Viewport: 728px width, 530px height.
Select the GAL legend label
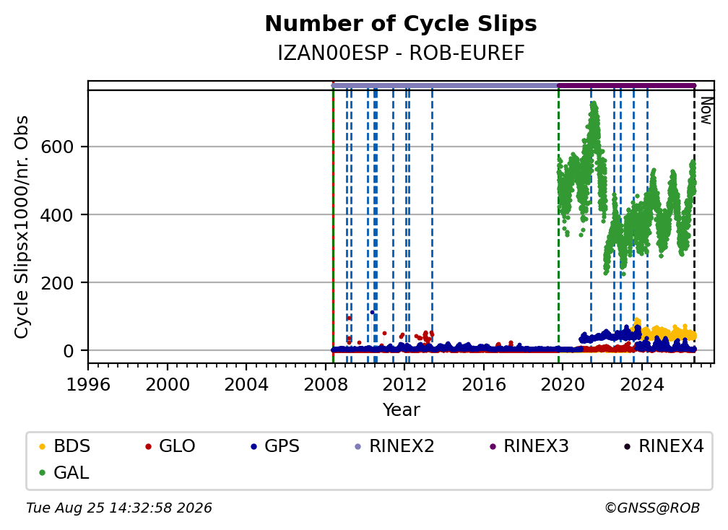point(71,474)
